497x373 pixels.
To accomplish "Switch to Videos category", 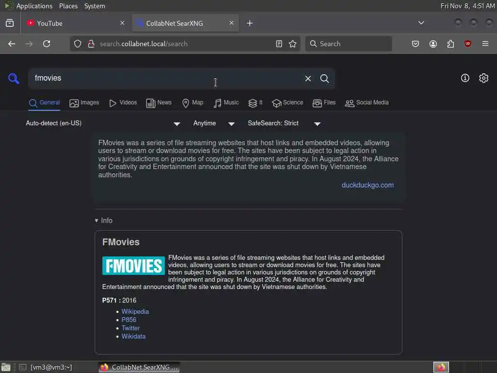I will click(123, 103).
